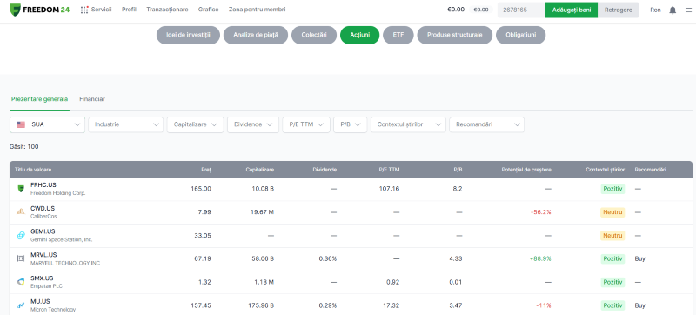Open the GEMI.US ticker link
The image size is (696, 315).
pyautogui.click(x=43, y=231)
